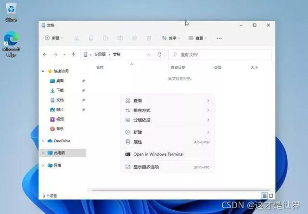308x214 pixels.
Task: Click the horizontal scrollbar at window bottom
Action: 181,190
